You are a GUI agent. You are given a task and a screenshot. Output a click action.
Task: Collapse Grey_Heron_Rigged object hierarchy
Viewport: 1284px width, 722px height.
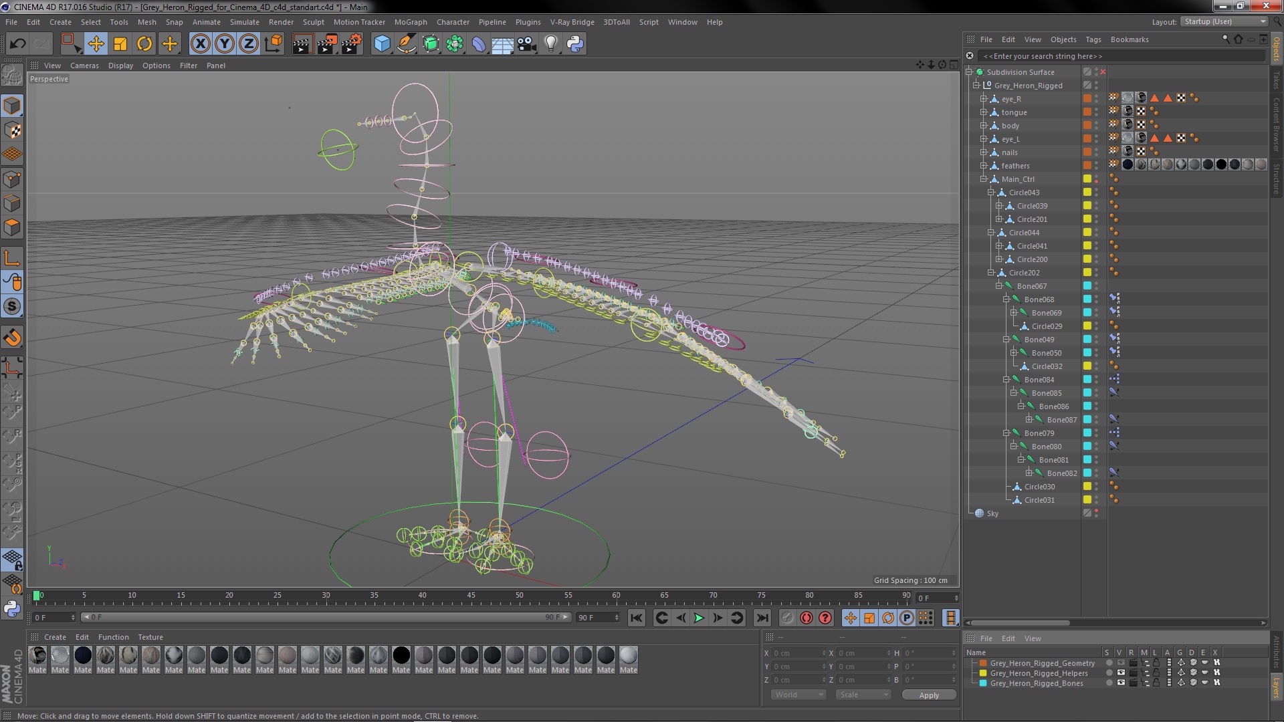coord(976,86)
